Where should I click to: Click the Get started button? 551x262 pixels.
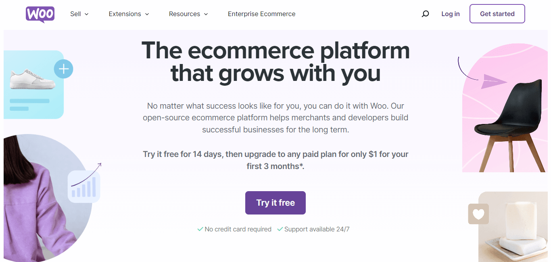tap(497, 13)
